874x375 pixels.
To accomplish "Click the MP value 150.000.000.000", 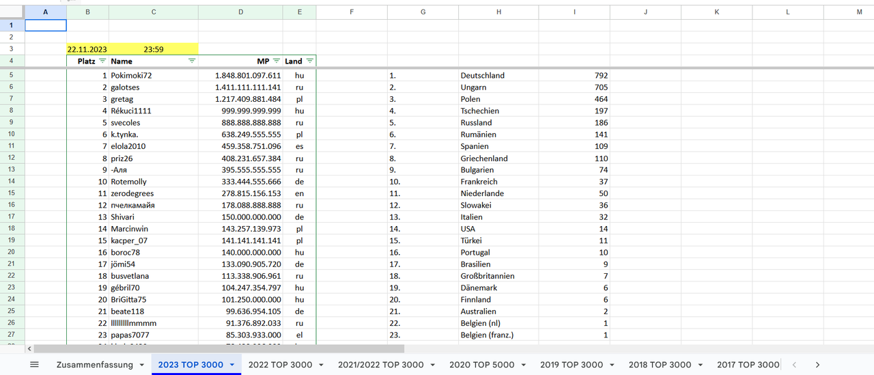I will (240, 217).
